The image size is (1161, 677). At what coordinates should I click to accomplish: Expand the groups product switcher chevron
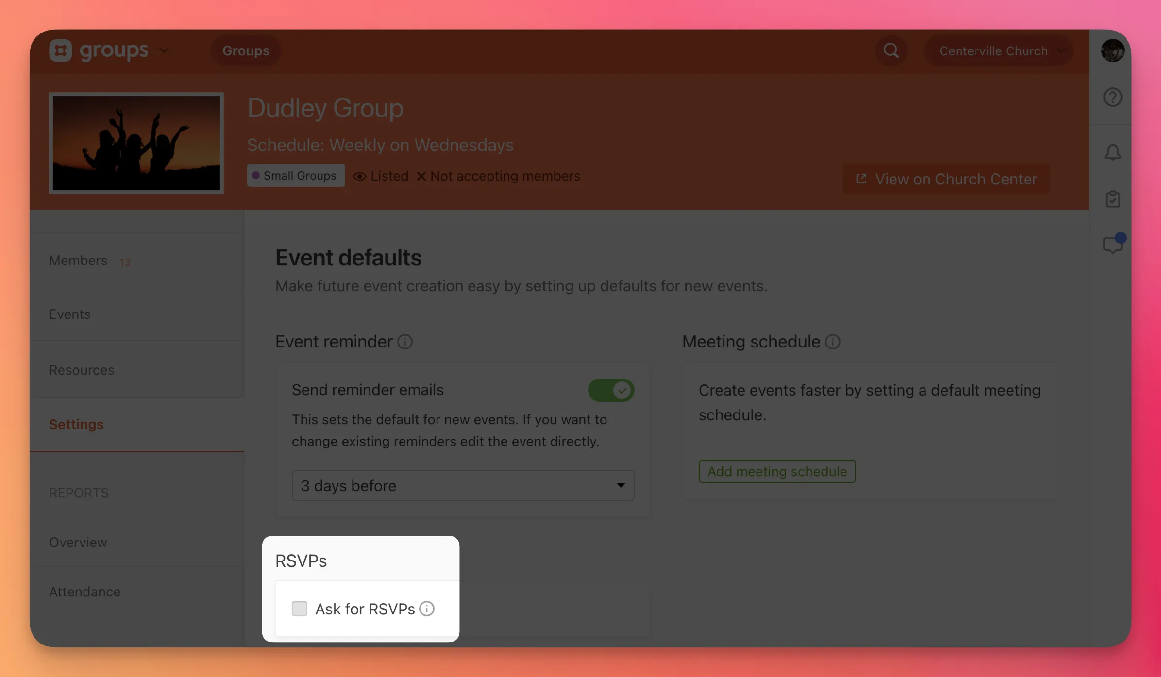coord(164,50)
